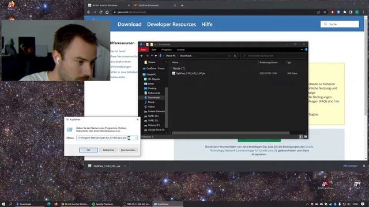The height and width of the screenshot is (207, 369).
Task: Click Downloads durchsuchen search field
Action: 273,56
